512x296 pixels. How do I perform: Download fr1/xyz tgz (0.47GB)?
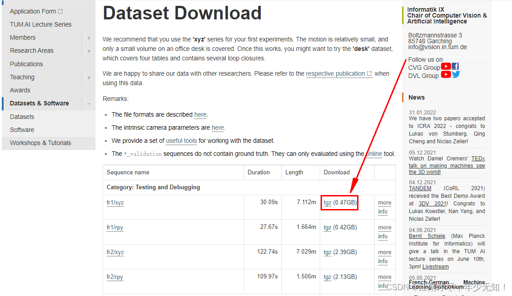click(327, 203)
